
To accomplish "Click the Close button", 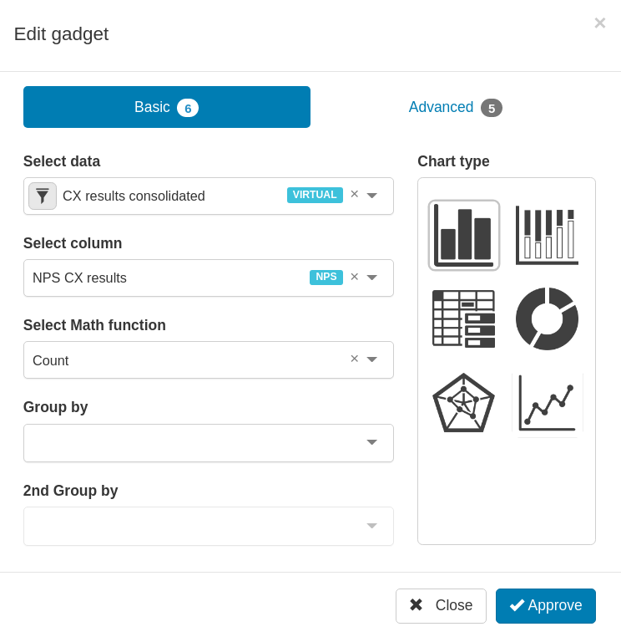I will (x=441, y=606).
